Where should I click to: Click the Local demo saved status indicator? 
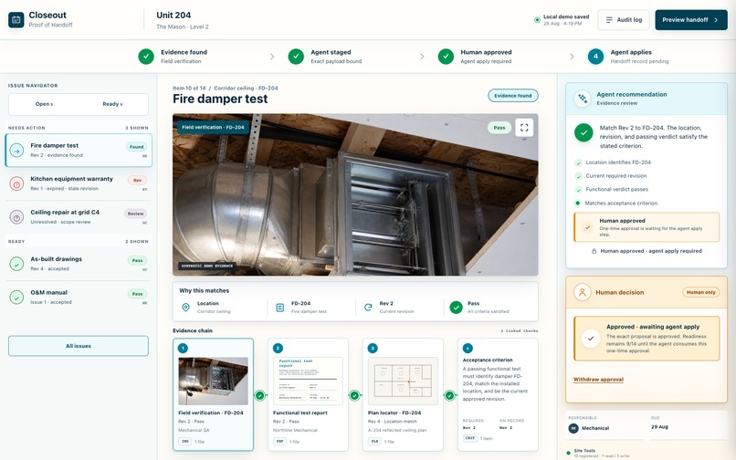[562, 20]
